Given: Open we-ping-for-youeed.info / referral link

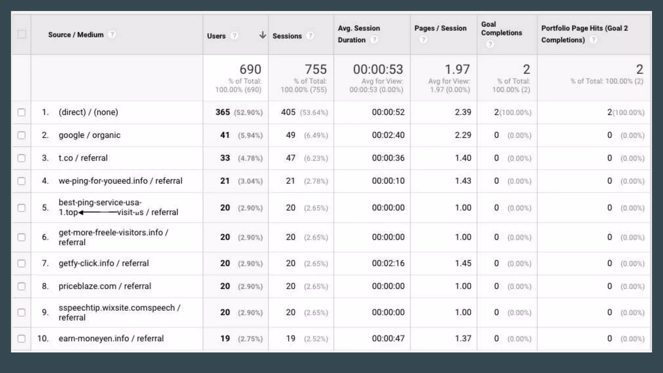Looking at the screenshot, I should click(x=120, y=181).
